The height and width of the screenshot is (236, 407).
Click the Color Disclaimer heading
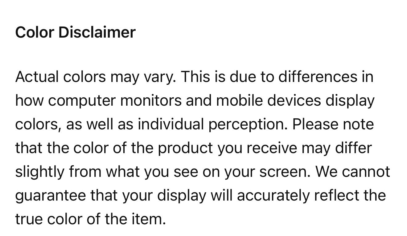click(76, 32)
